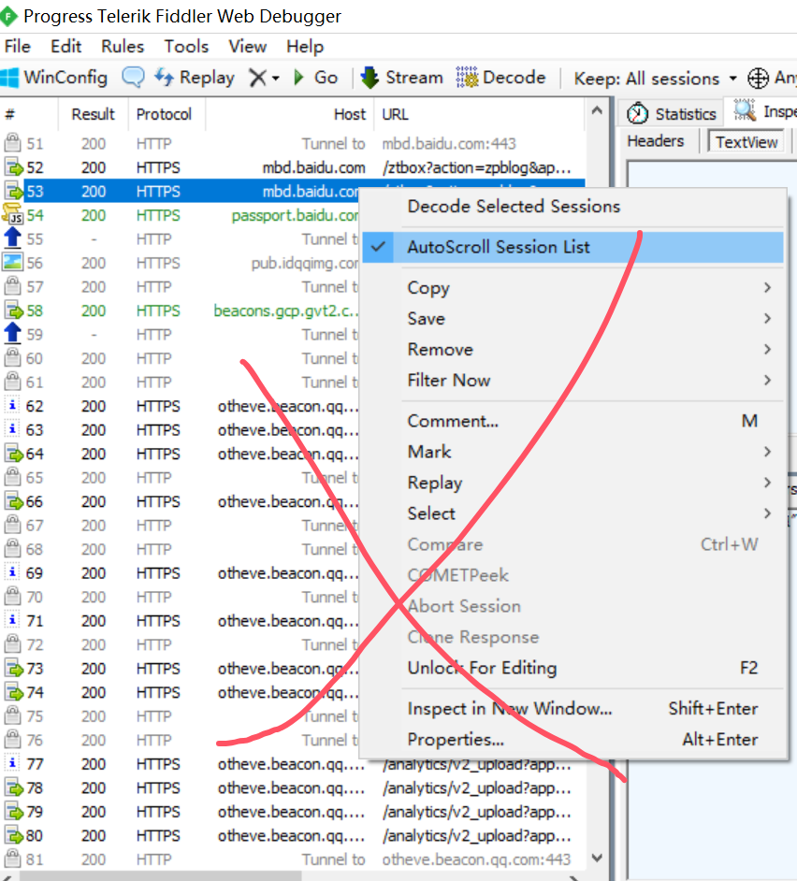Toggle AutoScroll Session List checkmark item
The image size is (797, 881).
coord(572,247)
